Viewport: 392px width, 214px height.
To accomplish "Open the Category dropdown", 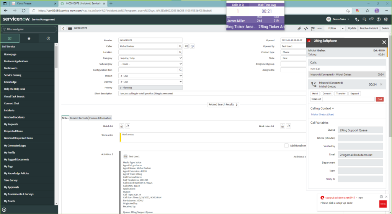I will (150, 58).
